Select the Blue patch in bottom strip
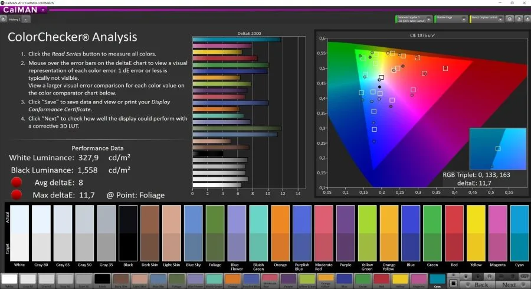This screenshot has height=289, width=531. pyautogui.click(x=345, y=280)
